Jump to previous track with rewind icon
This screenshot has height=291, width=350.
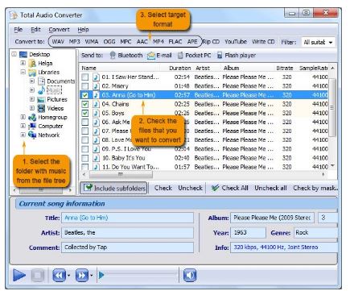(x=59, y=276)
